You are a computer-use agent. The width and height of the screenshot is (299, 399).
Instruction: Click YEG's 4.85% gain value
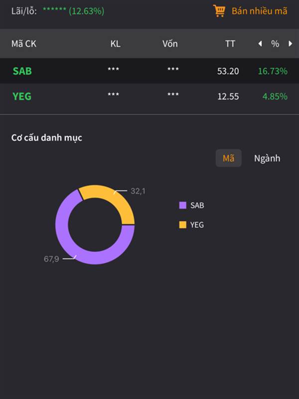tap(275, 97)
